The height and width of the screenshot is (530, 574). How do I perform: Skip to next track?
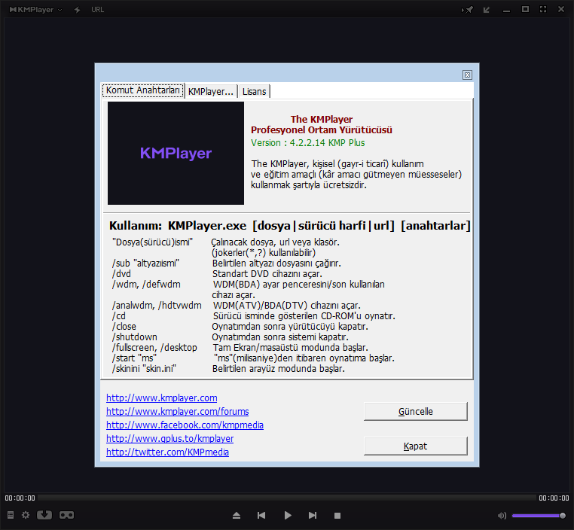click(313, 516)
